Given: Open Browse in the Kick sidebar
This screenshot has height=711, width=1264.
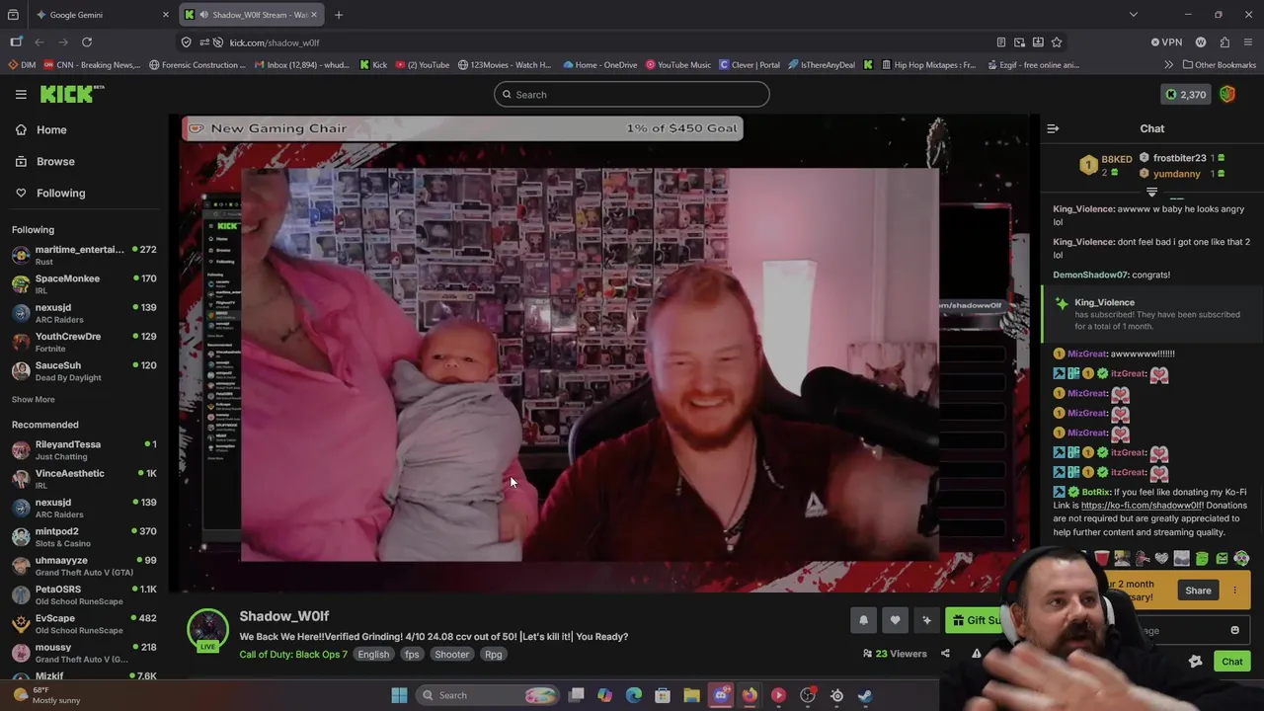Looking at the screenshot, I should click(55, 161).
